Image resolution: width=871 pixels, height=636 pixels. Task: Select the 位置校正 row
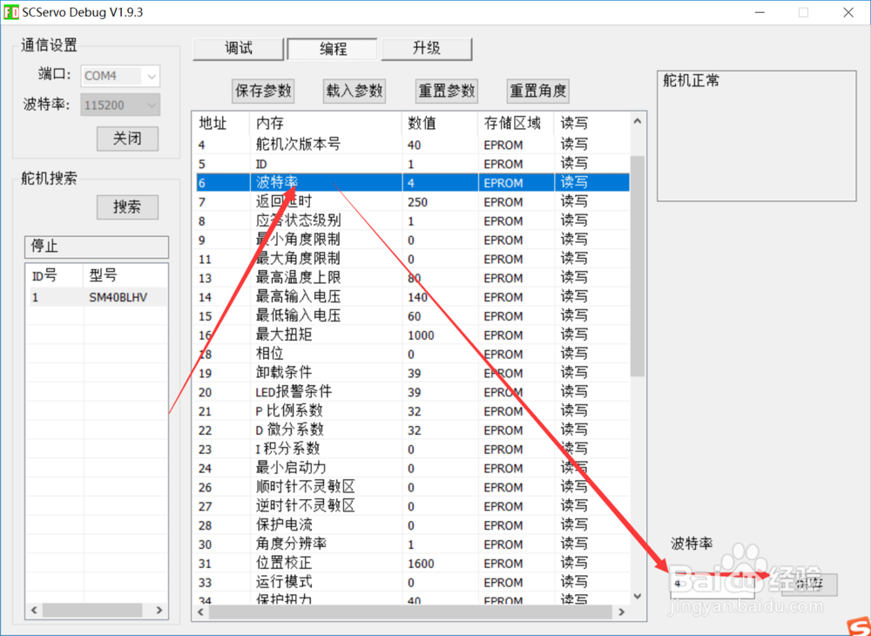tap(413, 563)
